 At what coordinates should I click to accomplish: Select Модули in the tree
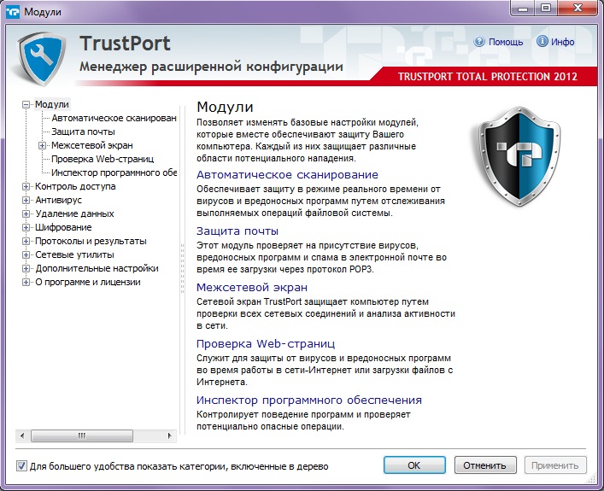(52, 104)
